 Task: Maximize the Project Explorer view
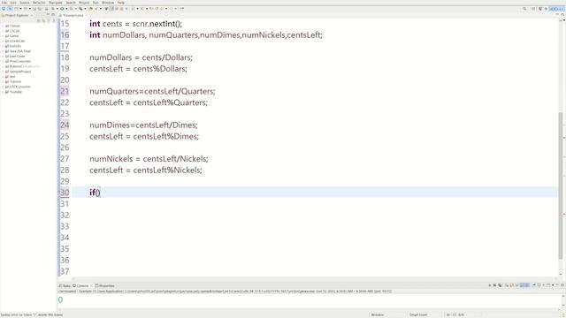(x=53, y=15)
